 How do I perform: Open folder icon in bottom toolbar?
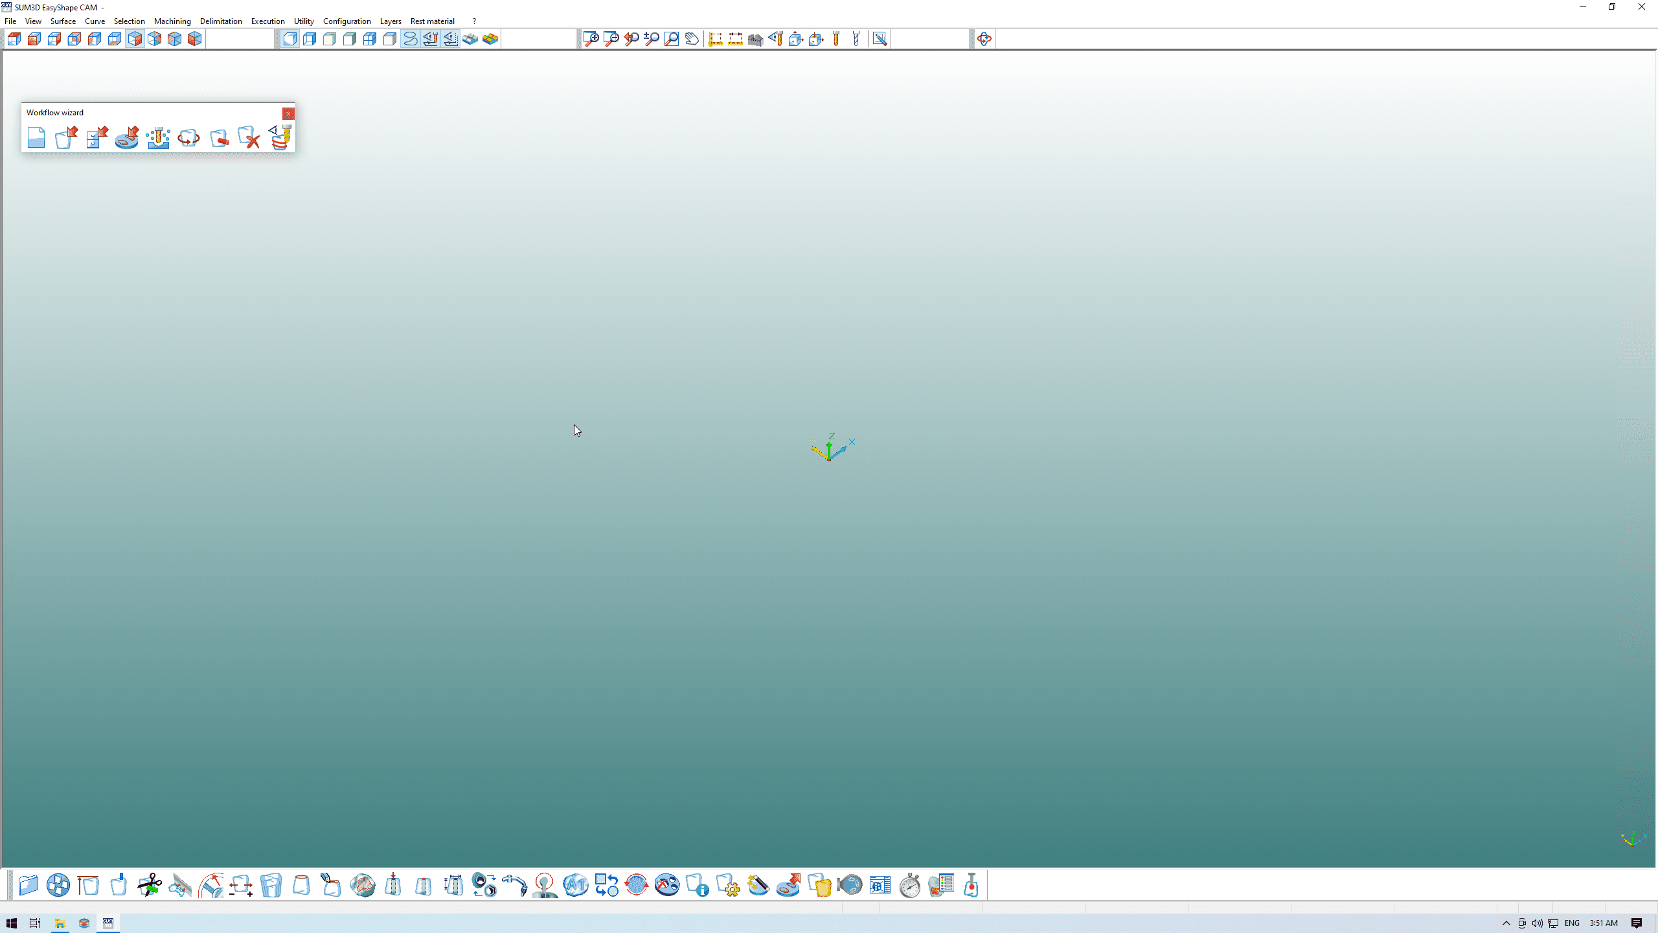(28, 885)
